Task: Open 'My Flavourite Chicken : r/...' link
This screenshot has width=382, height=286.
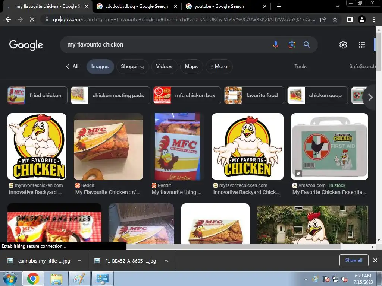Action: point(107,192)
